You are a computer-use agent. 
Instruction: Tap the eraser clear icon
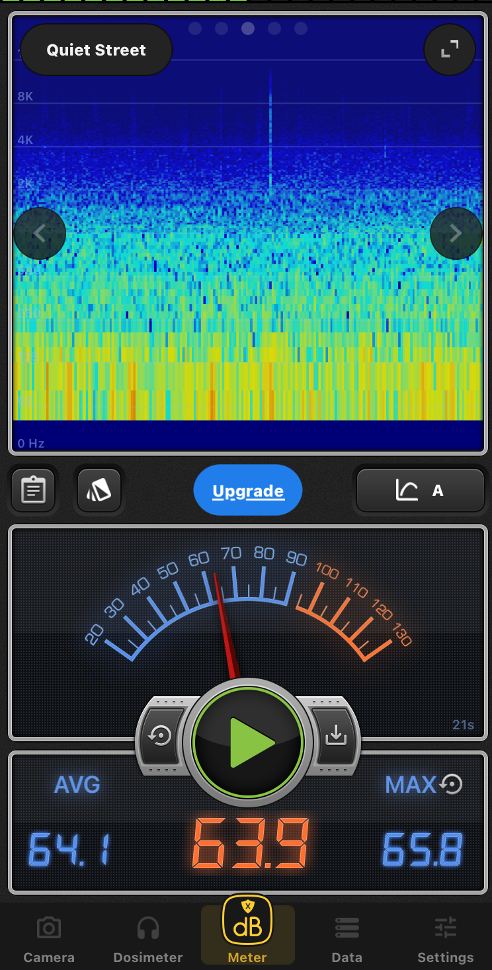coord(99,491)
